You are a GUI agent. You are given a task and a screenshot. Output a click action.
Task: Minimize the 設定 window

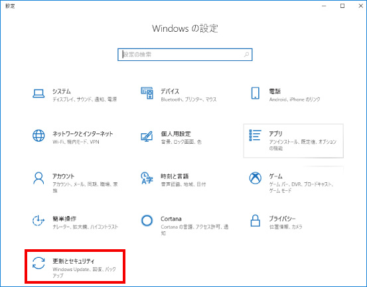click(324, 6)
